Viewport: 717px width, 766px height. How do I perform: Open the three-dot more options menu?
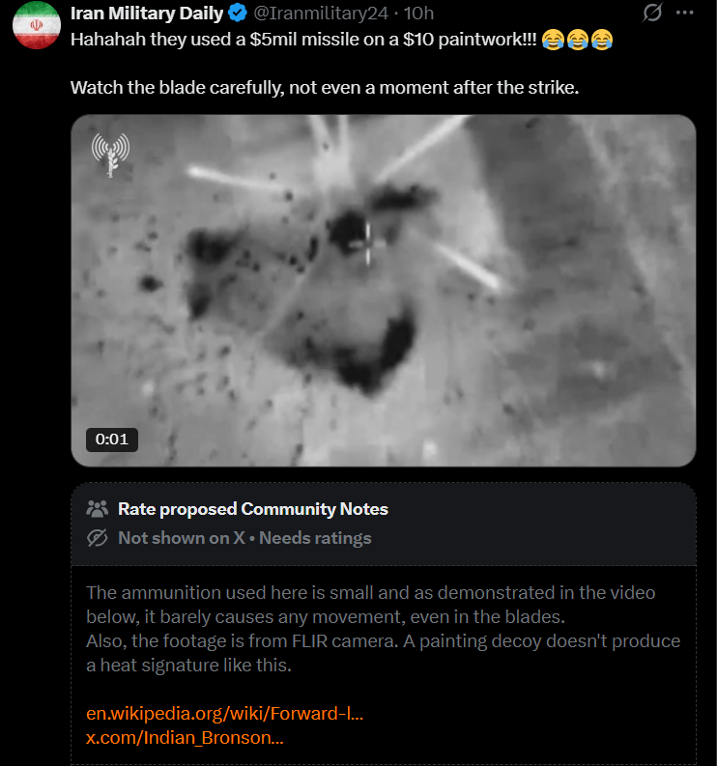pyautogui.click(x=685, y=13)
